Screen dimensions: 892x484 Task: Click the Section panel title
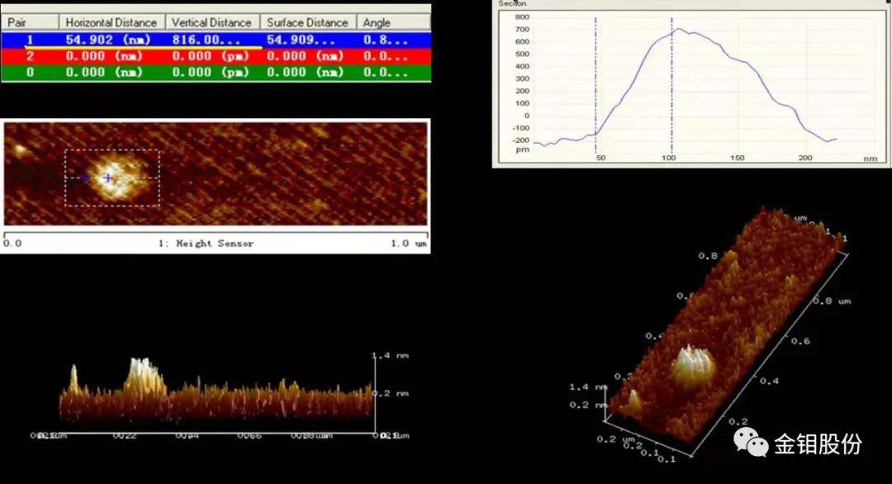[512, 3]
